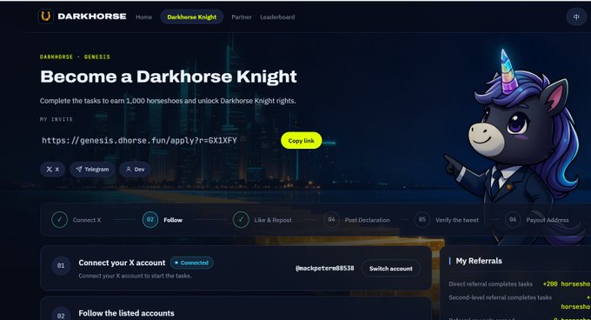This screenshot has height=320, width=591.
Task: Open the Dev link button
Action: pyautogui.click(x=135, y=170)
